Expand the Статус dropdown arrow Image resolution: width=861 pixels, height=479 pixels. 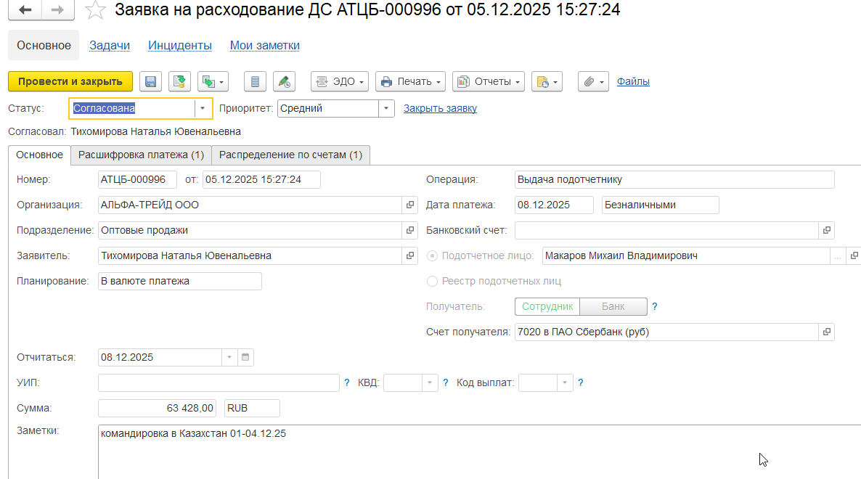point(202,109)
